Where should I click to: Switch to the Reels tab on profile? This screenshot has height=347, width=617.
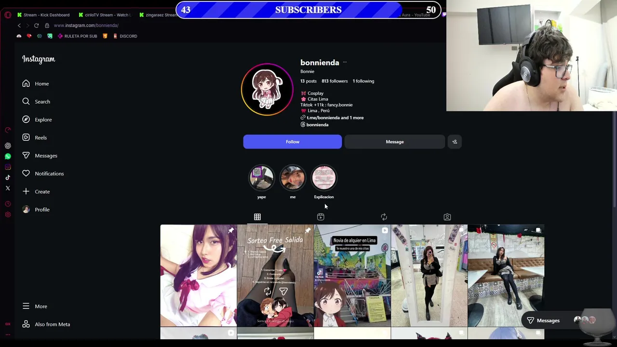pos(321,217)
